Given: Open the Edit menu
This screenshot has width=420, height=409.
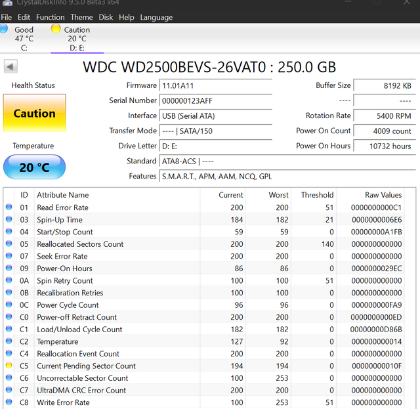Looking at the screenshot, I should point(24,18).
